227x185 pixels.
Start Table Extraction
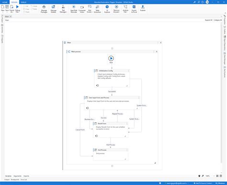point(97,9)
